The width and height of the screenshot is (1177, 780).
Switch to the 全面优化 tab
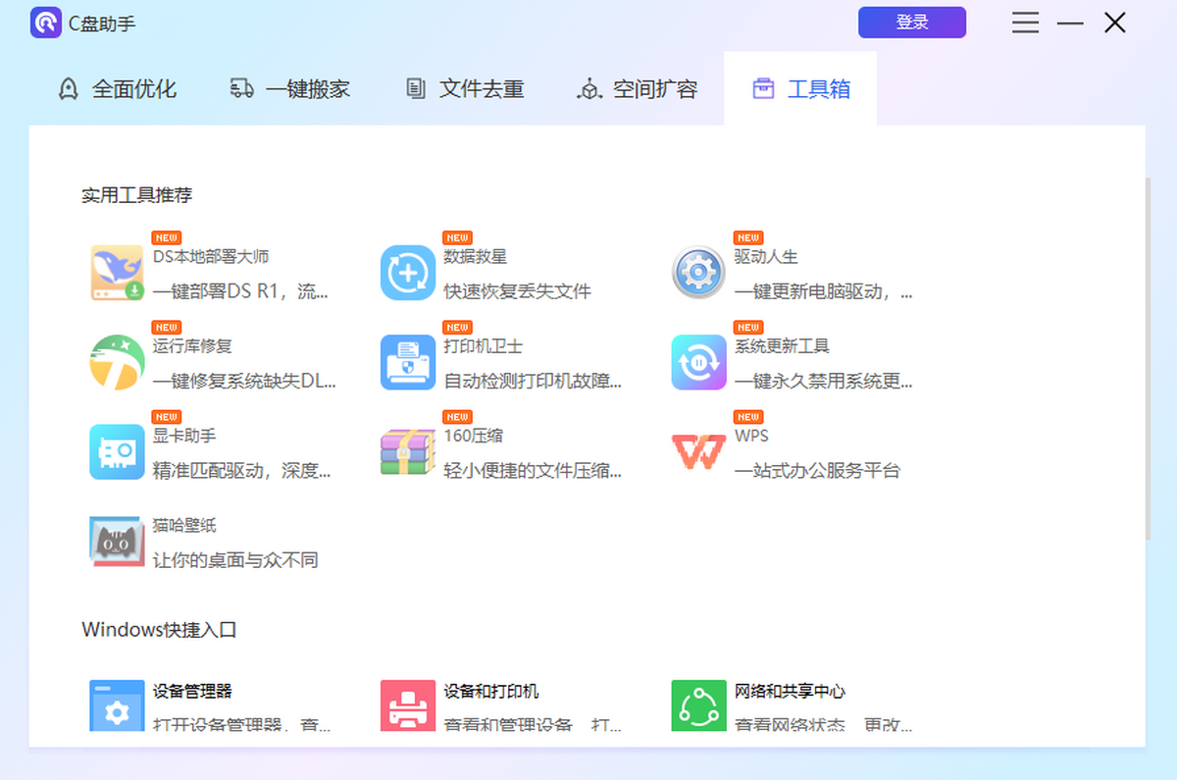[x=118, y=88]
